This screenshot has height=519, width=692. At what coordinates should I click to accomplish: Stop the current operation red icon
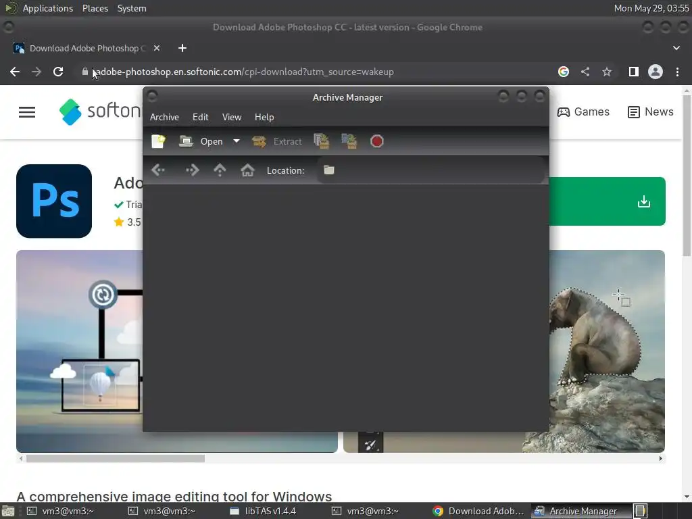point(377,141)
